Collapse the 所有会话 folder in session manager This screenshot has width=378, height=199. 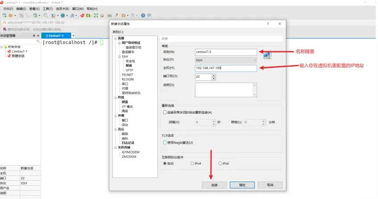2,47
